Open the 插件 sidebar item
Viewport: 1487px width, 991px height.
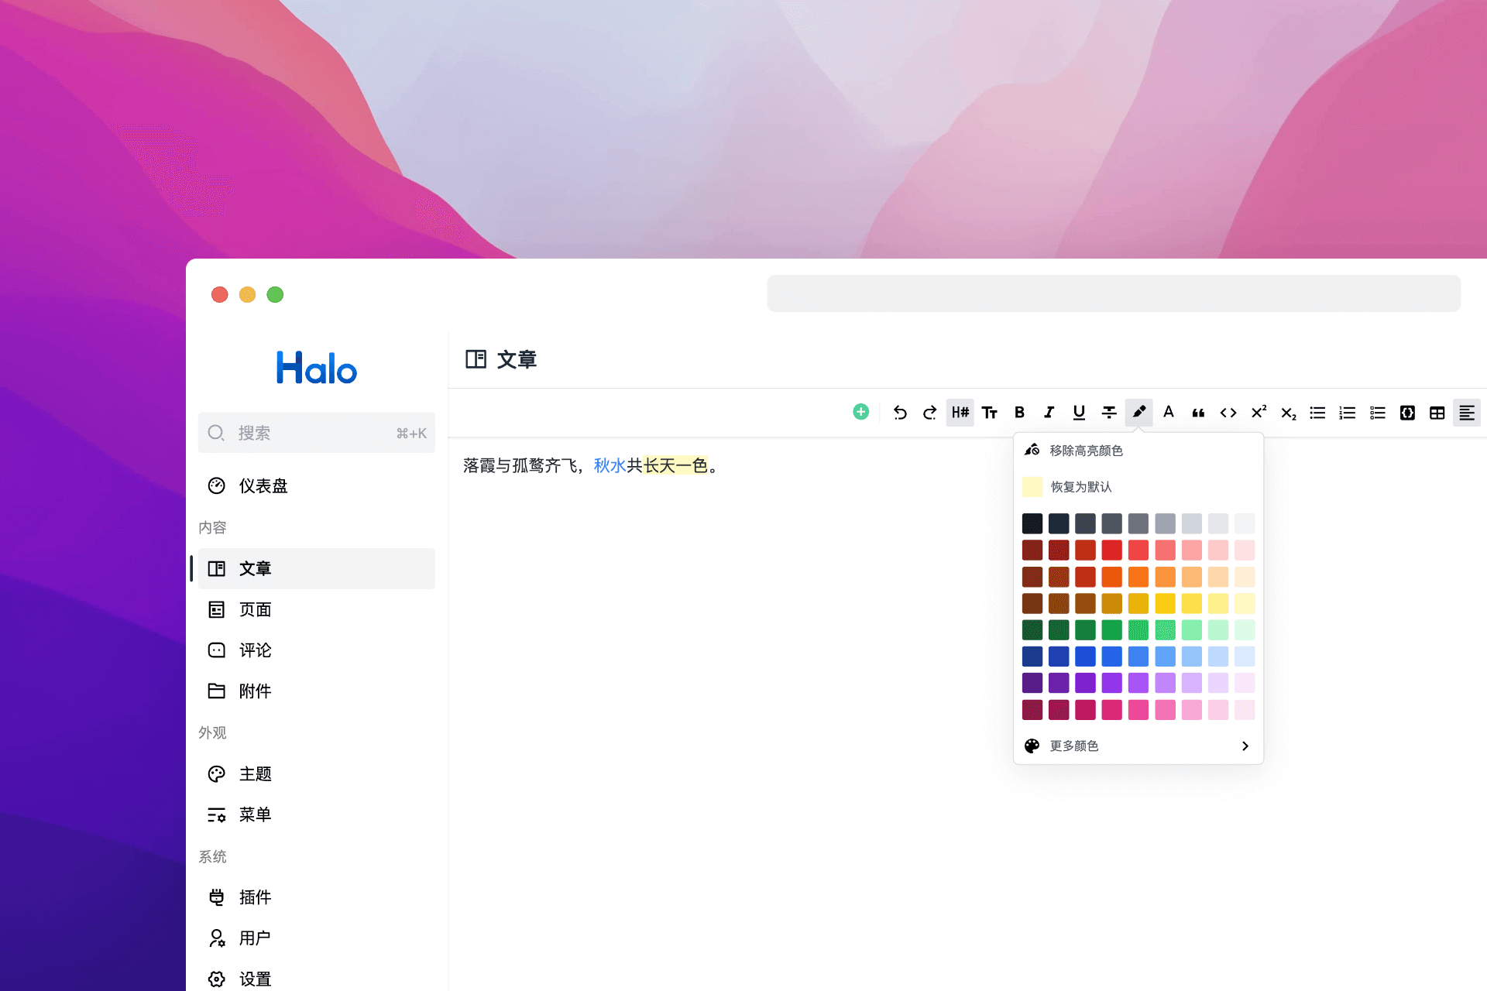point(255,897)
